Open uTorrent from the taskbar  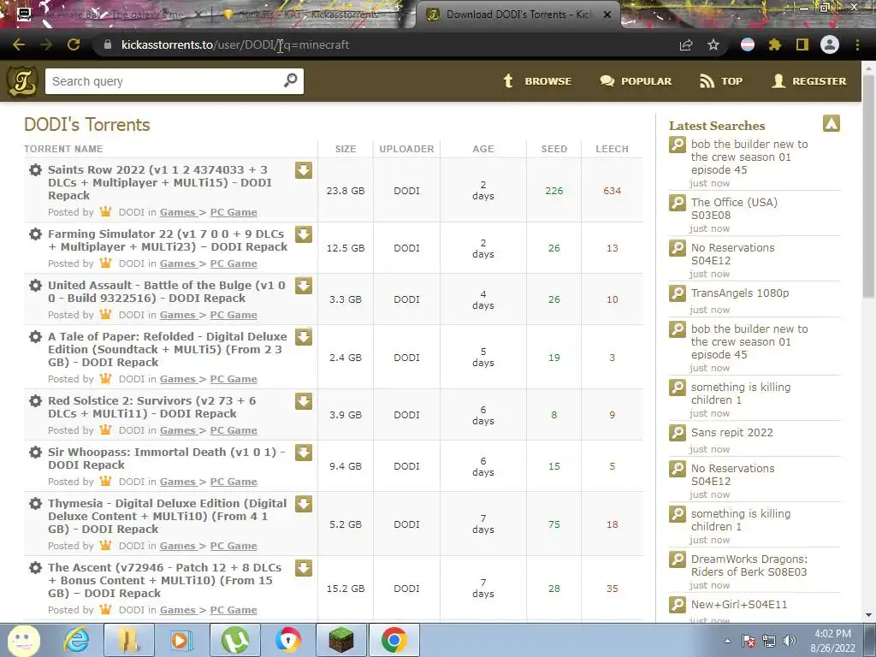point(235,640)
